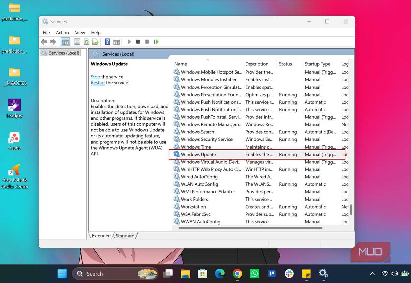The height and width of the screenshot is (283, 411).
Task: Click the Task View taskbar icon
Action: coord(168,274)
